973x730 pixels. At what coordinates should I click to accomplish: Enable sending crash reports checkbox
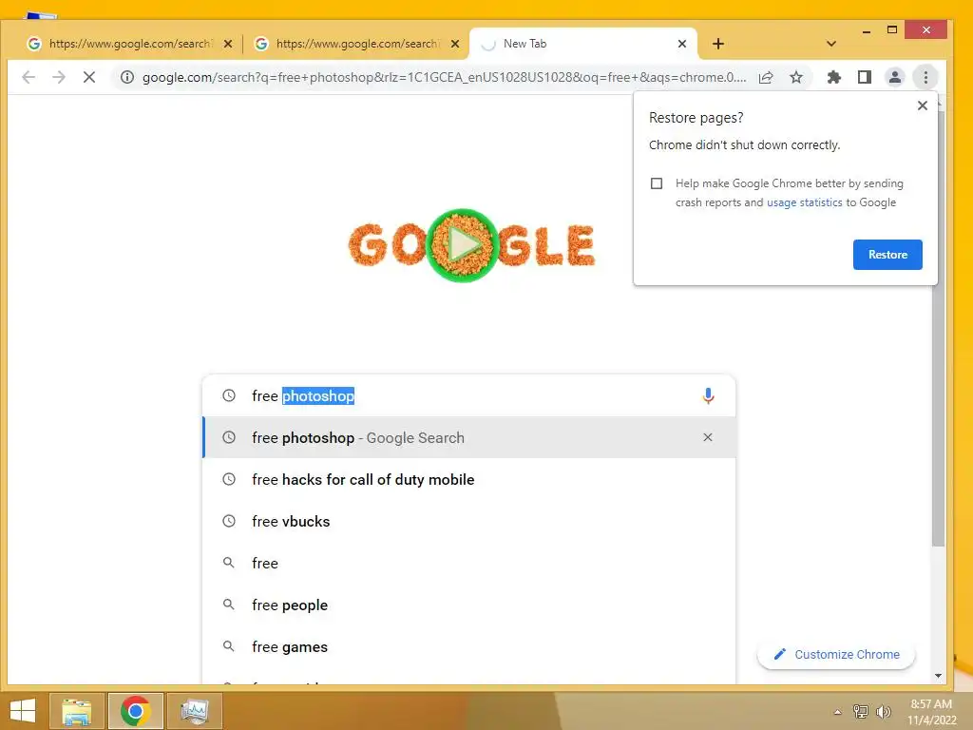657,183
